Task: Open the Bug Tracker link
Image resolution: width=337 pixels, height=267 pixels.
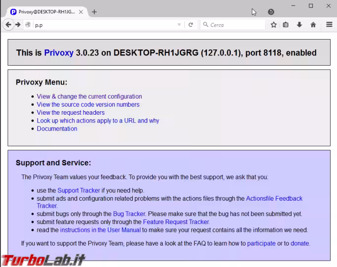Action: tap(129, 214)
